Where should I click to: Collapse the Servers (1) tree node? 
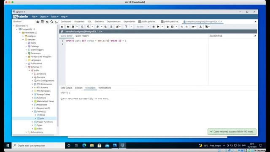14,26
